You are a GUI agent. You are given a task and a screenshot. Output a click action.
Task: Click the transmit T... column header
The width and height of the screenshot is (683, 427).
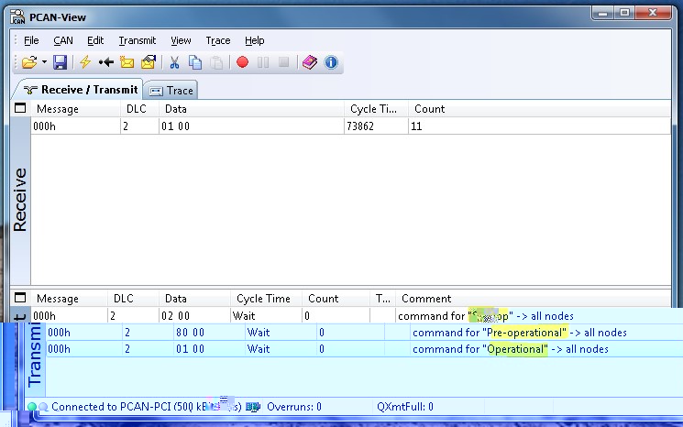click(383, 299)
